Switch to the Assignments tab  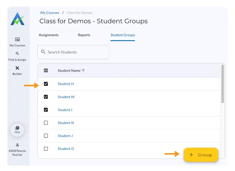(x=48, y=35)
